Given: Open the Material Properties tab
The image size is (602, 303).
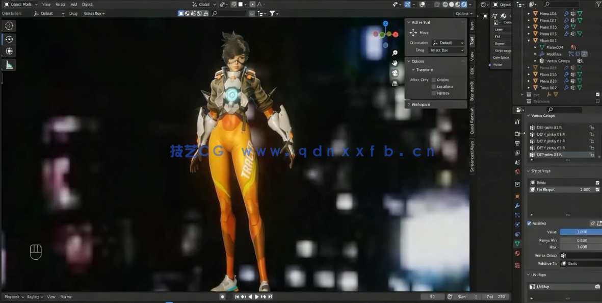Looking at the screenshot, I should 518,254.
